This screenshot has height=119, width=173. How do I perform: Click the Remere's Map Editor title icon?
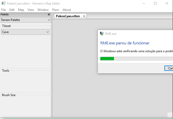[x=4, y=3]
